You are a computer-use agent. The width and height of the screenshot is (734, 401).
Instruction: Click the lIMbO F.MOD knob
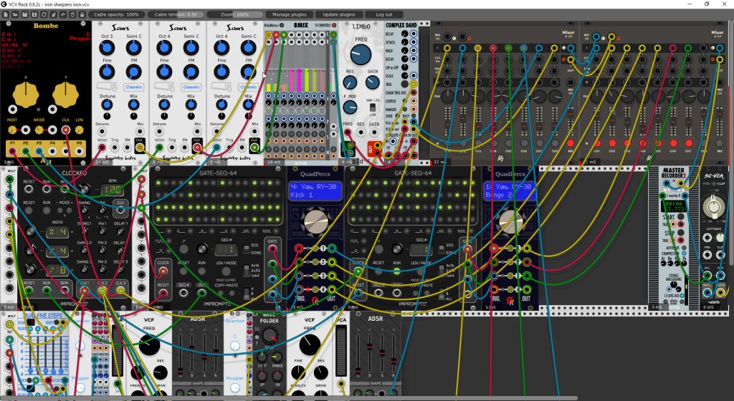(x=349, y=107)
